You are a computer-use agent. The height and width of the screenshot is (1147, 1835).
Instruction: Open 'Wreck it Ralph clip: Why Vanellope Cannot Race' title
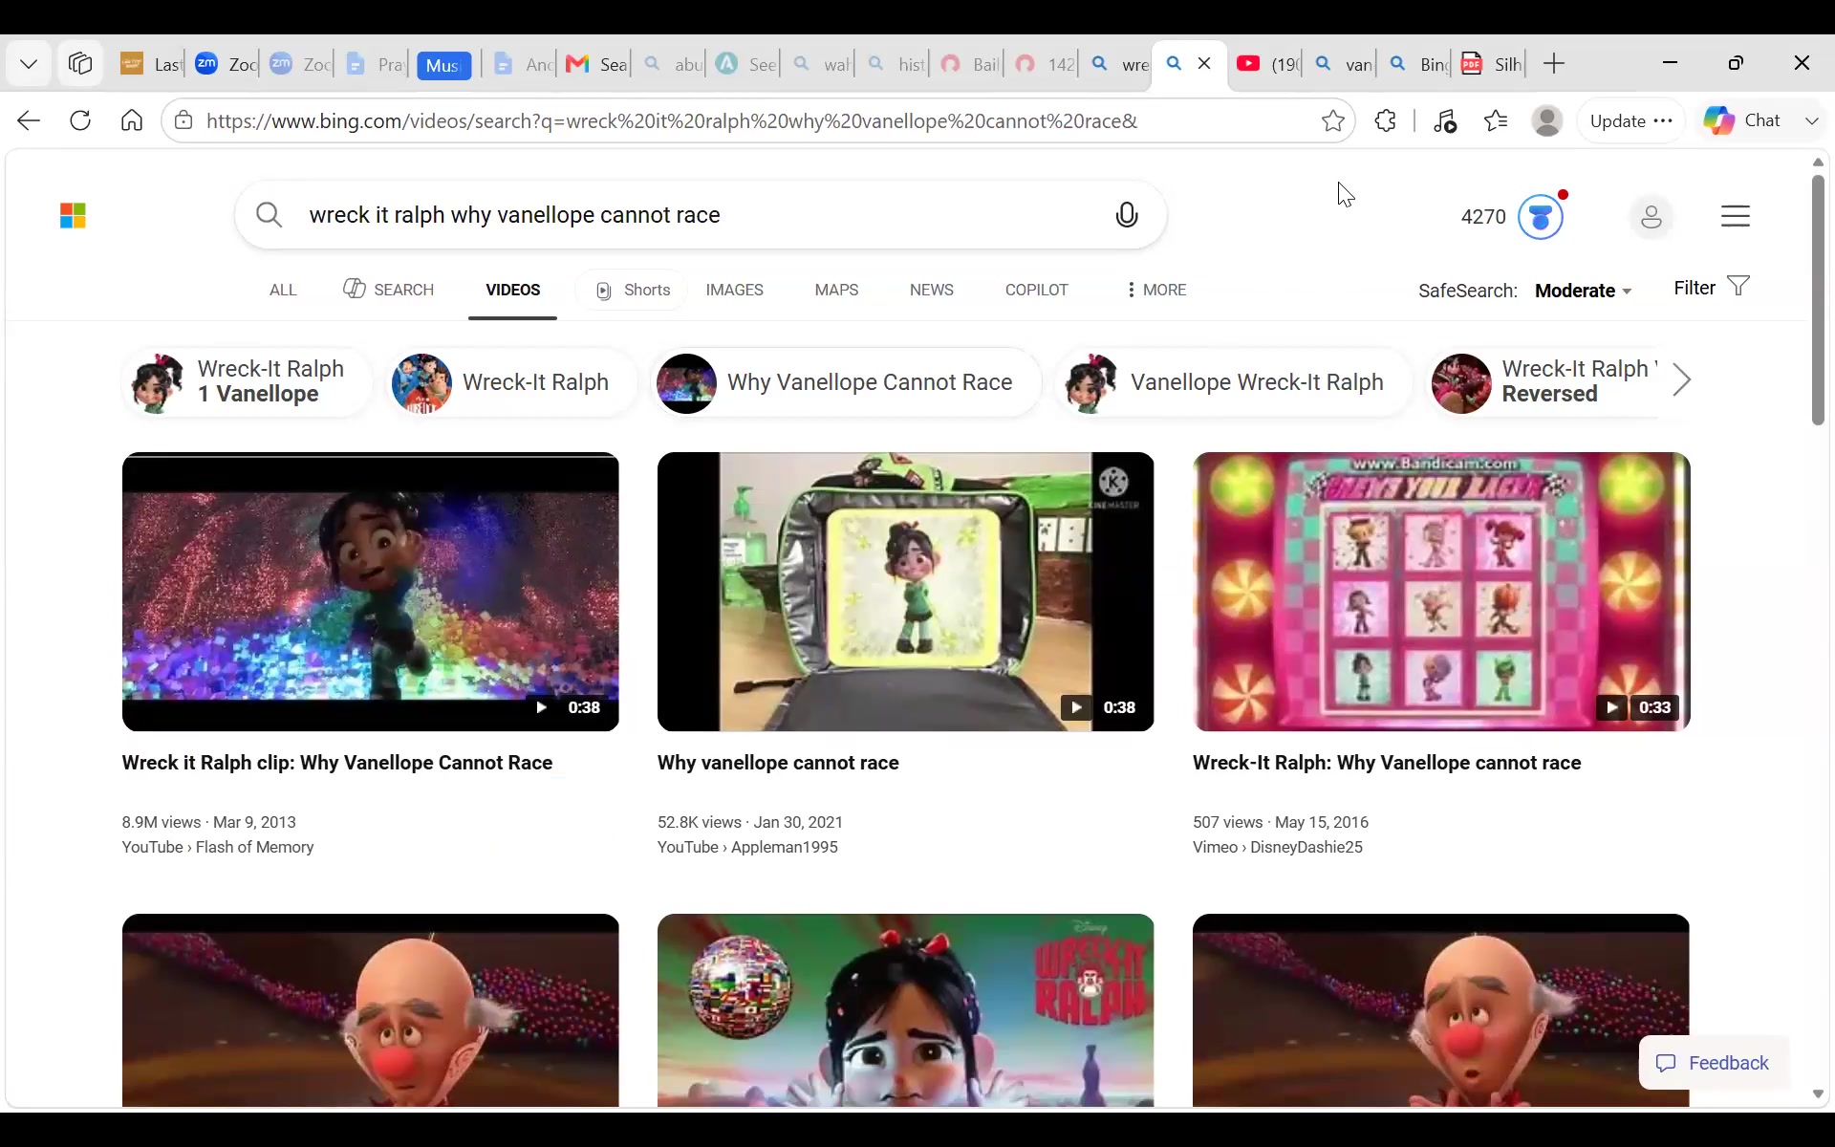pyautogui.click(x=337, y=763)
